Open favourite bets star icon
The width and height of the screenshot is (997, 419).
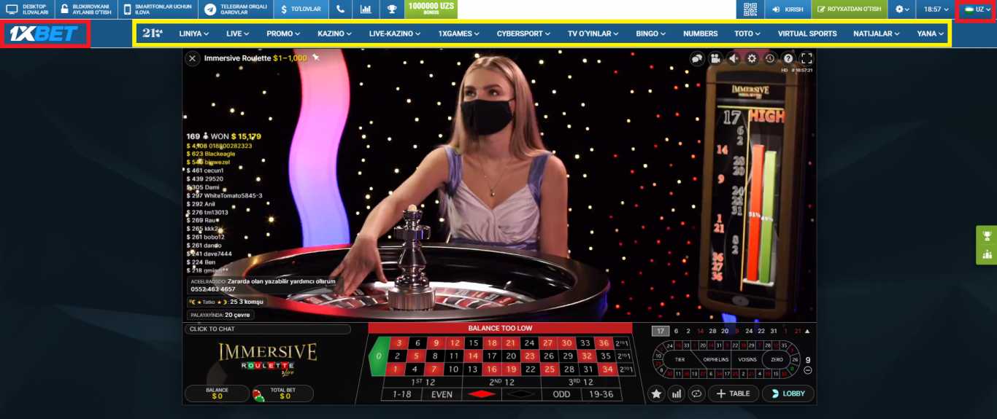point(656,393)
